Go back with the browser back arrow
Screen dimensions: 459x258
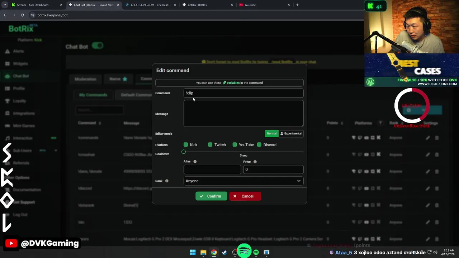[5, 15]
